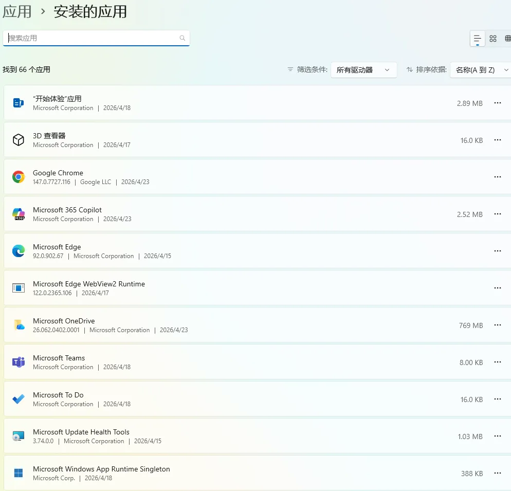Screen dimensions: 511x491
Task: Open the 名称(A 到 Z) sort dropdown
Action: click(481, 70)
